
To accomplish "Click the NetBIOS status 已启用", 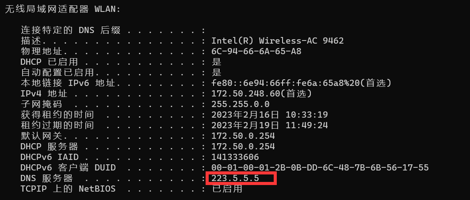I will click(x=227, y=189).
